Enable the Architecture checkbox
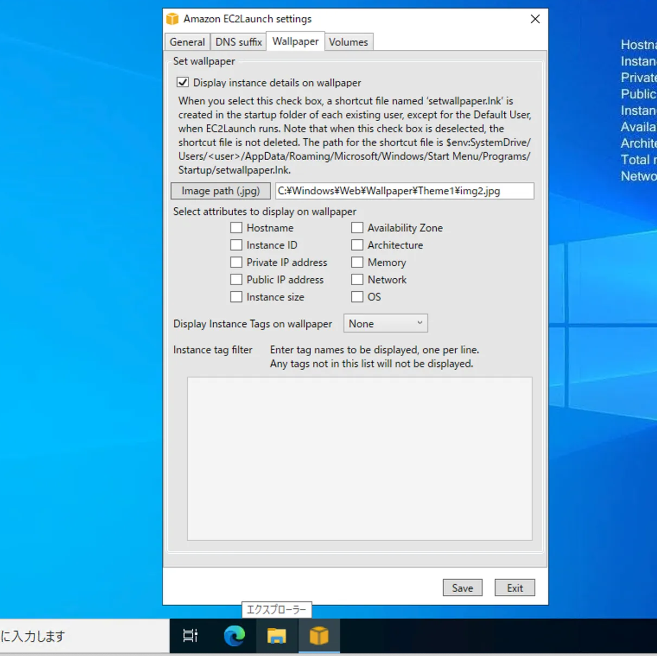 pos(357,245)
